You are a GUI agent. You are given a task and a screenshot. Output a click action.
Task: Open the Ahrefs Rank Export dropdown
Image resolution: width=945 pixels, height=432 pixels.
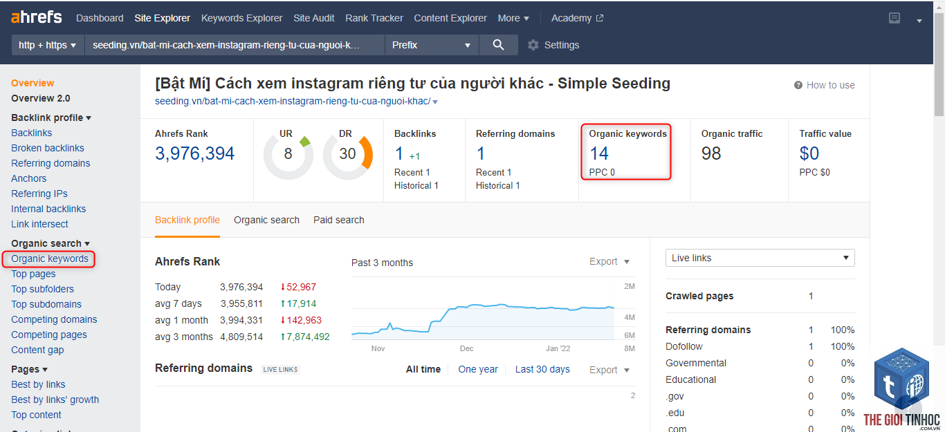pyautogui.click(x=609, y=261)
